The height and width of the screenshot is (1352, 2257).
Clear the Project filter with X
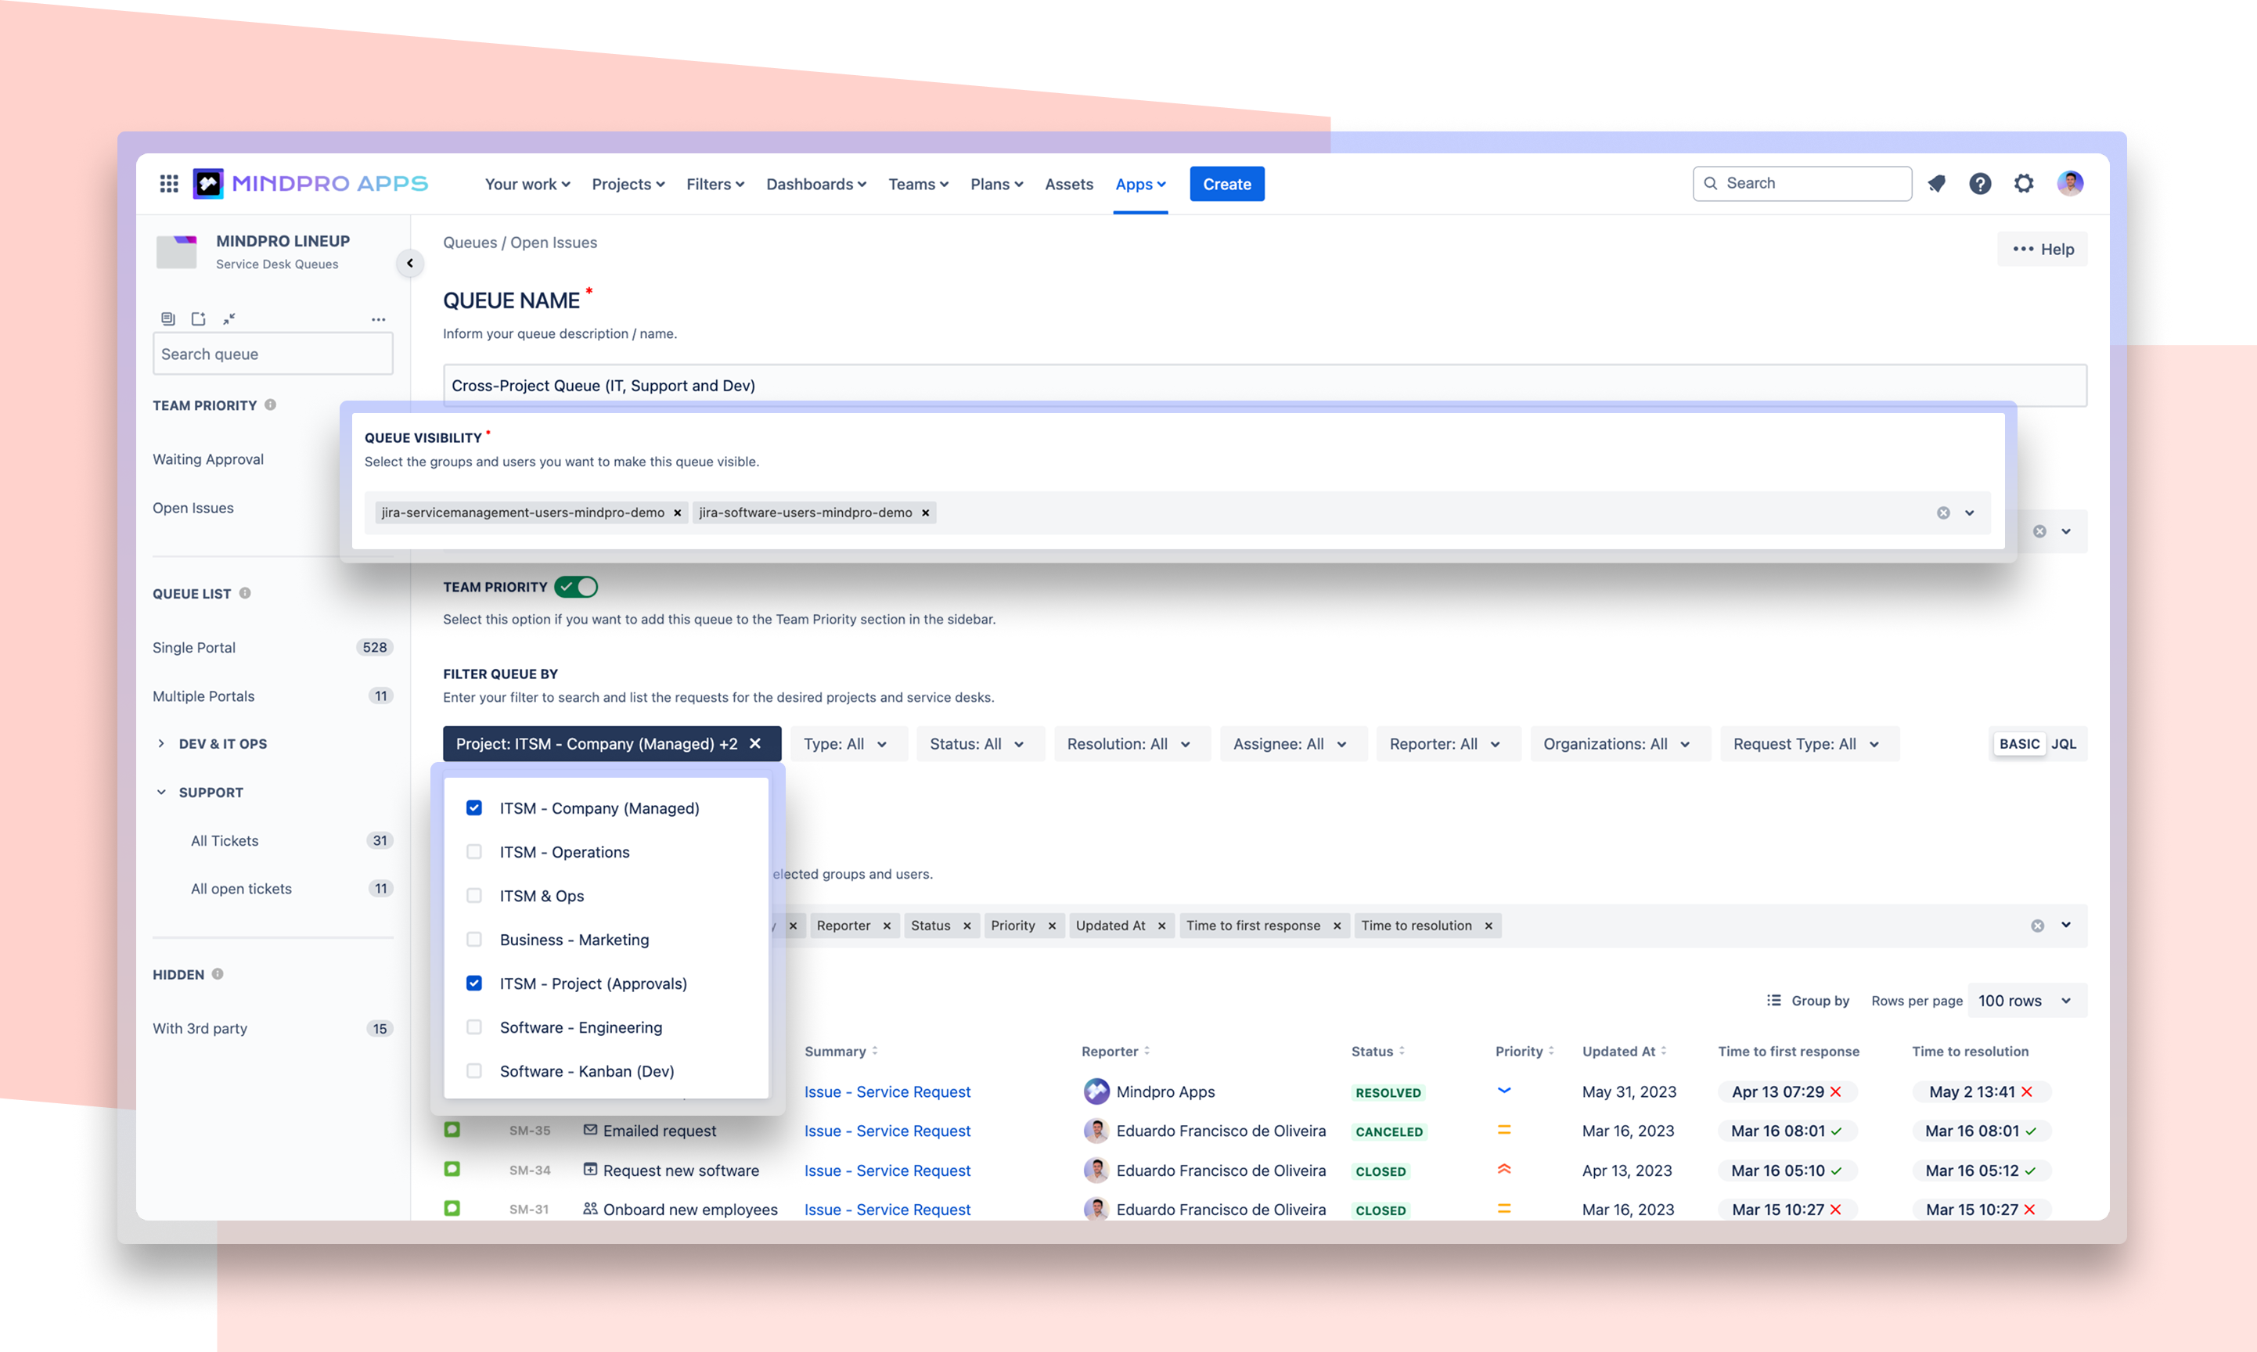[x=755, y=743]
